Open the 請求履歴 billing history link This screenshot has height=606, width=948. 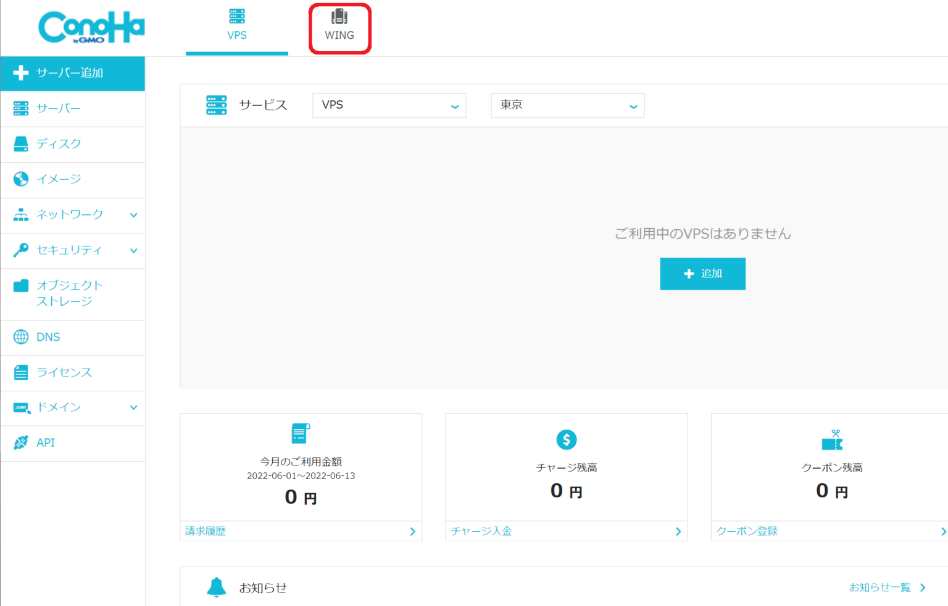click(205, 530)
